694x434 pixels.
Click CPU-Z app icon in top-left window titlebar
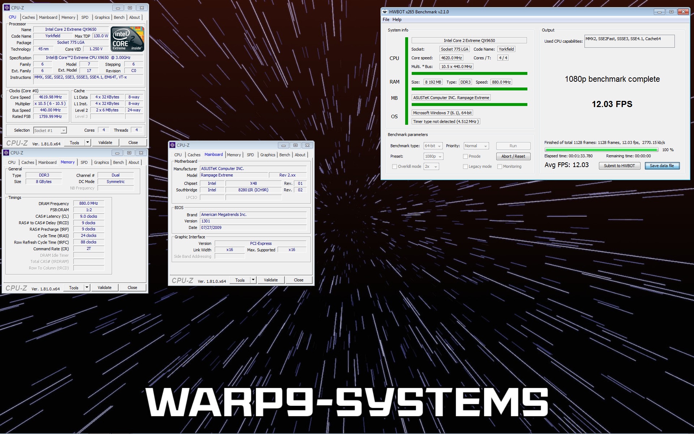[x=7, y=8]
